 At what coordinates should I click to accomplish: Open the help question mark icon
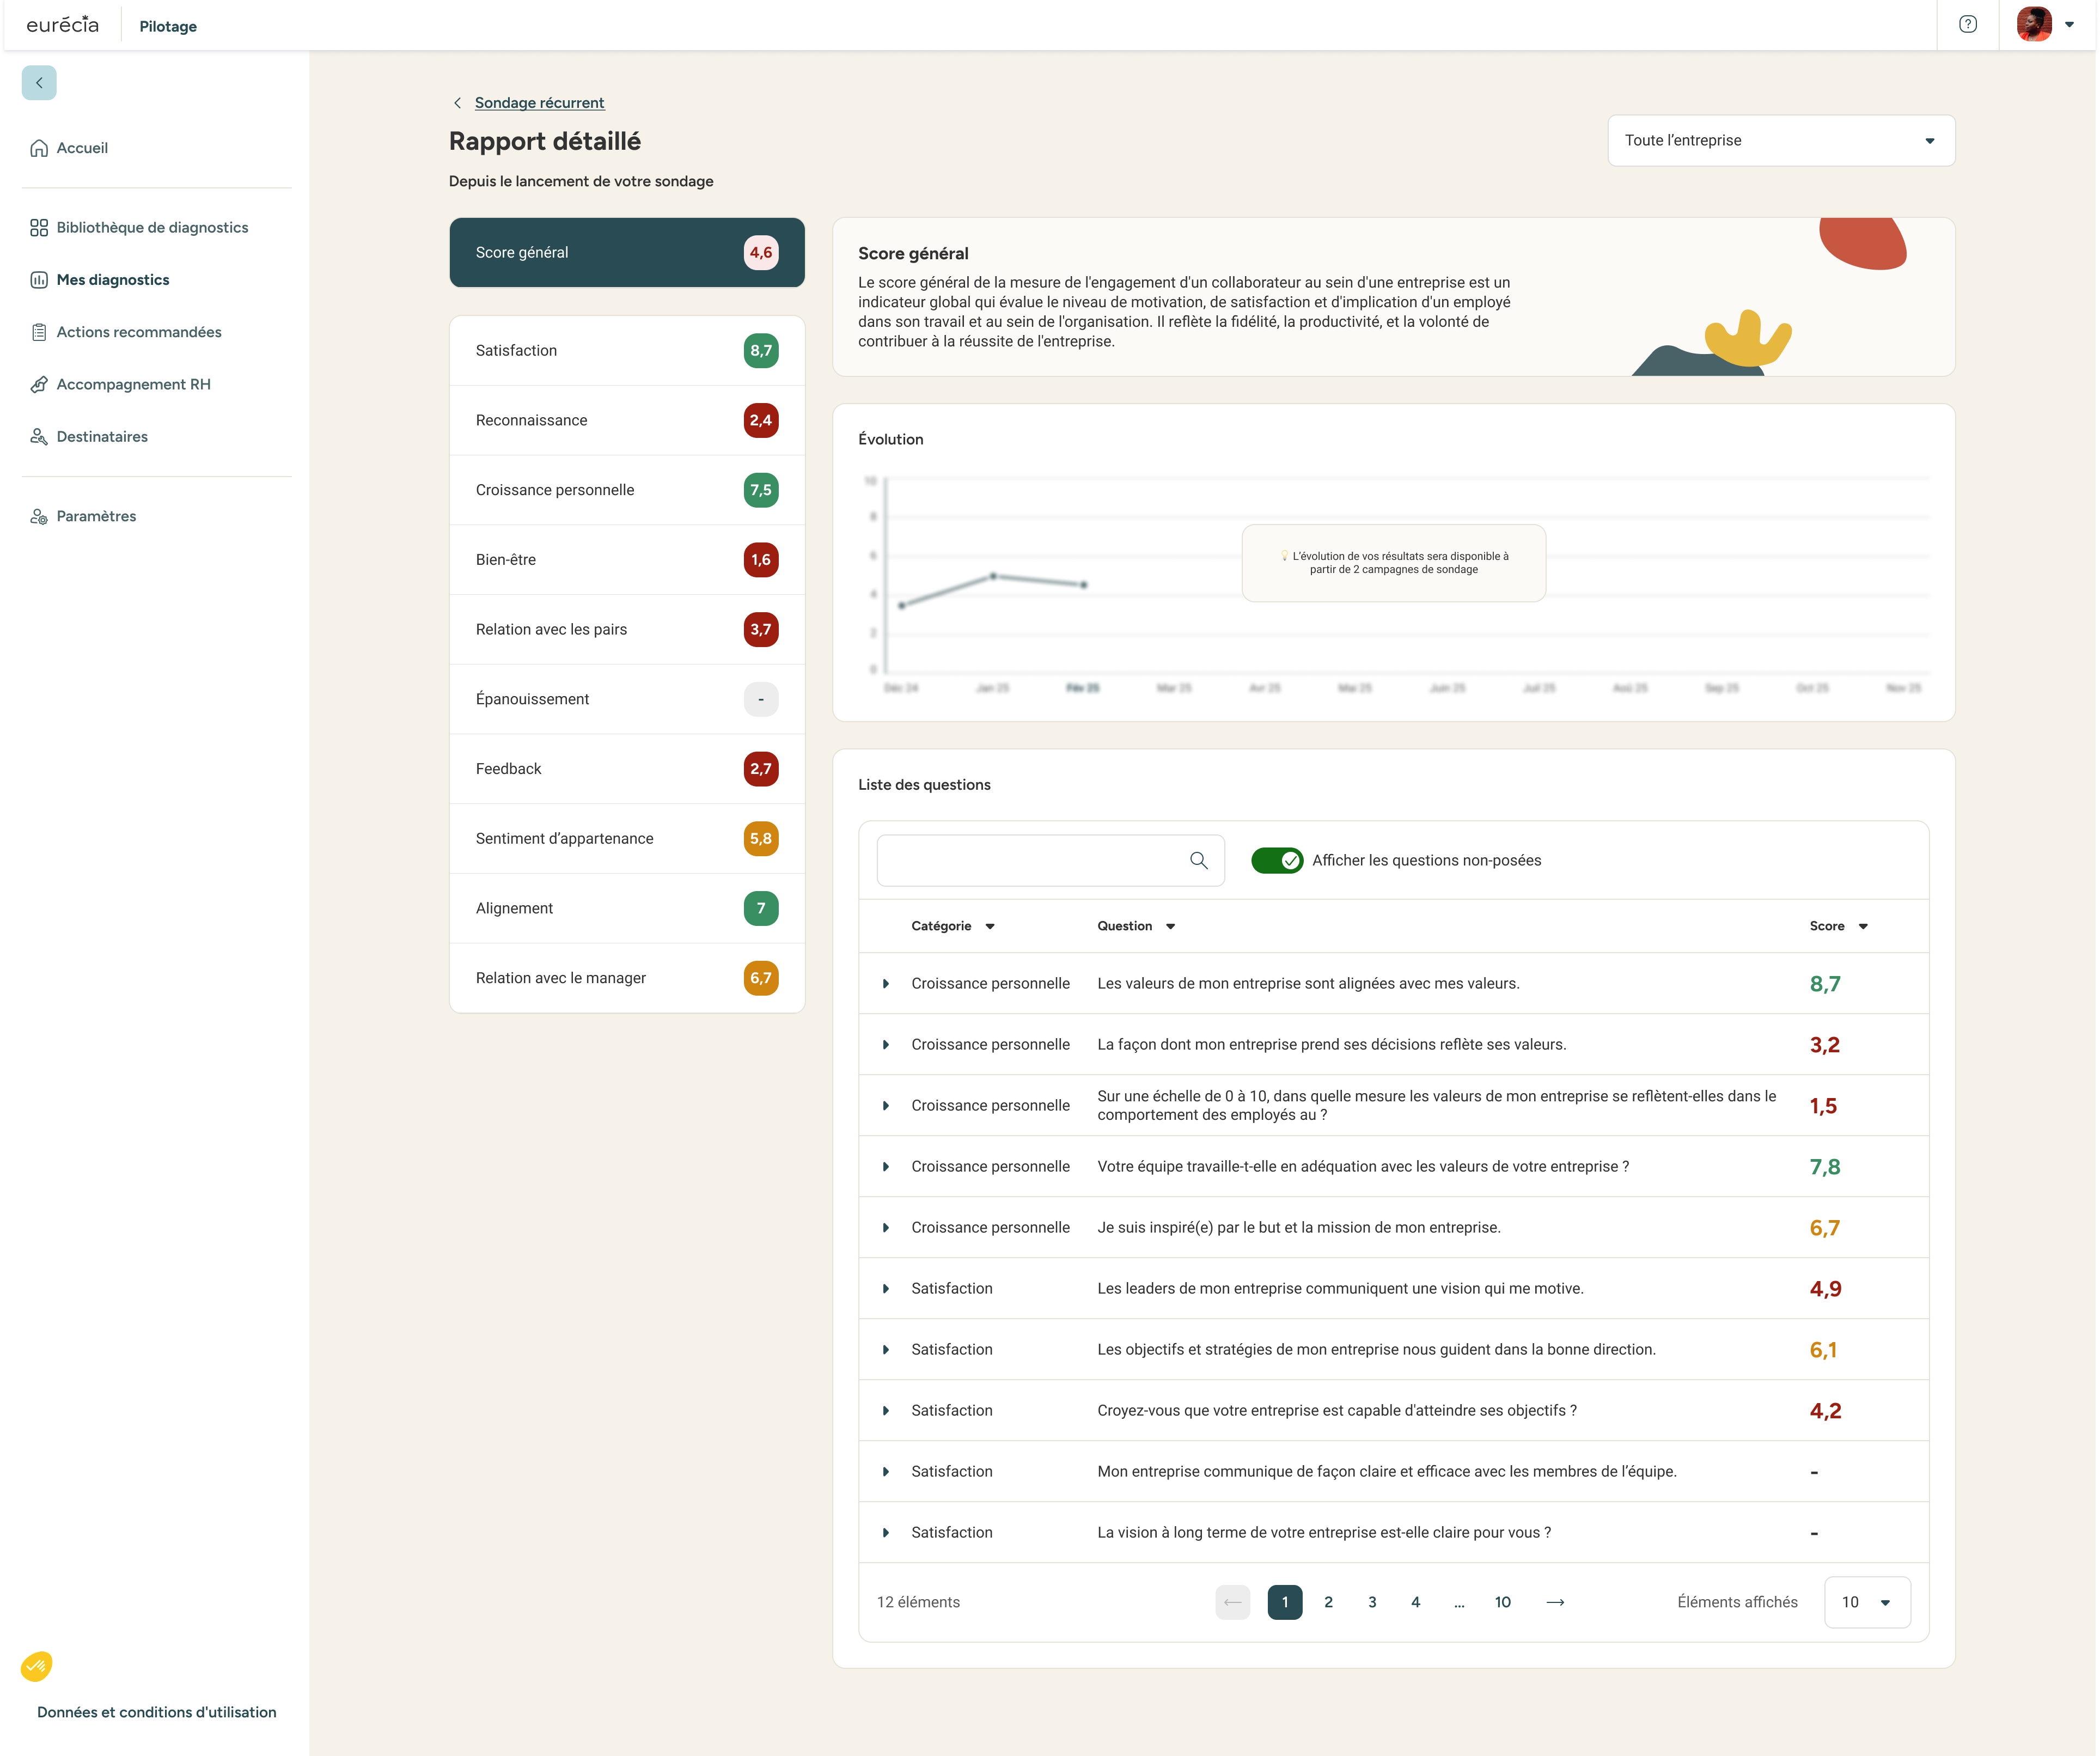coord(1967,25)
